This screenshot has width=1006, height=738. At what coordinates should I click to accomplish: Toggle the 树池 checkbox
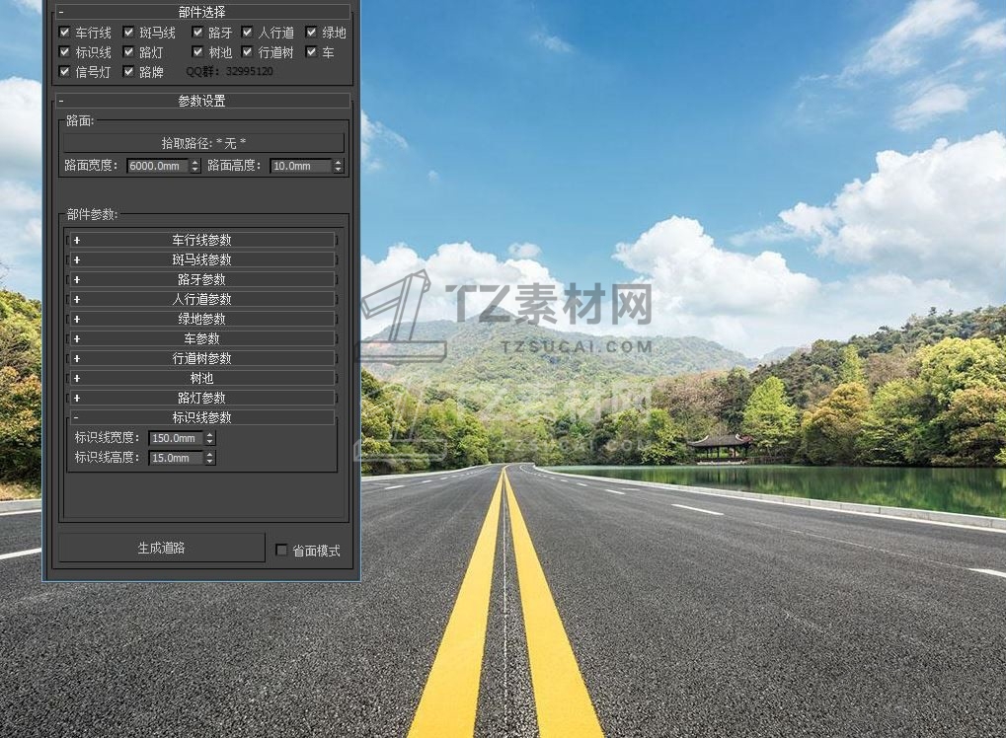tap(197, 52)
